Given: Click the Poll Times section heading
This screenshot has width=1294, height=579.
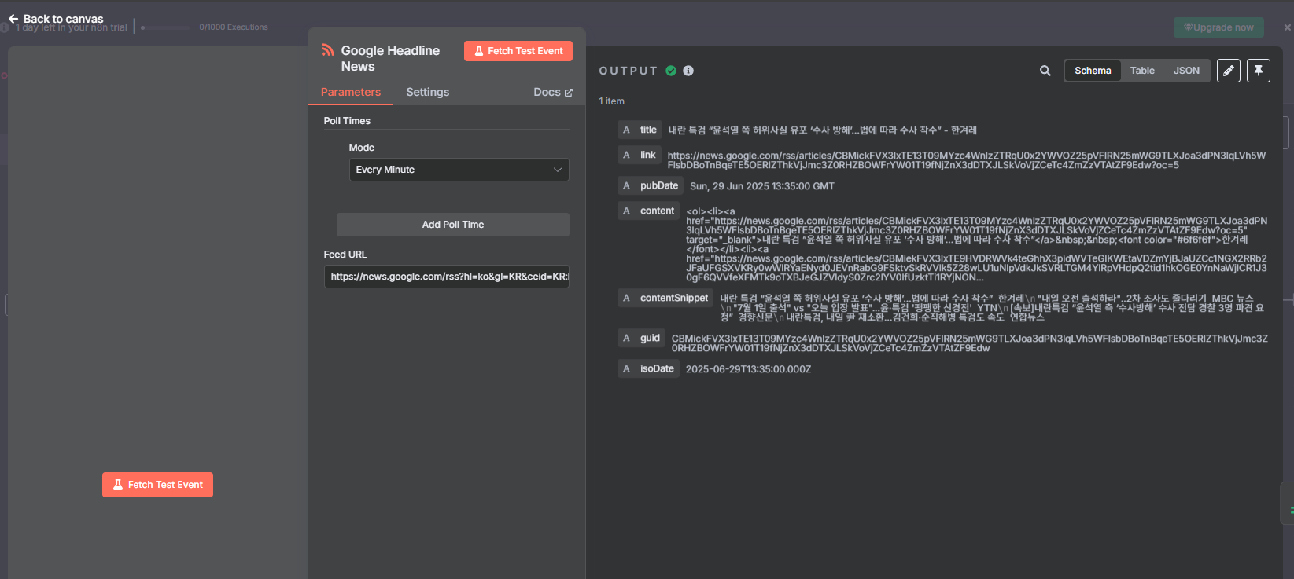Looking at the screenshot, I should click(x=347, y=121).
